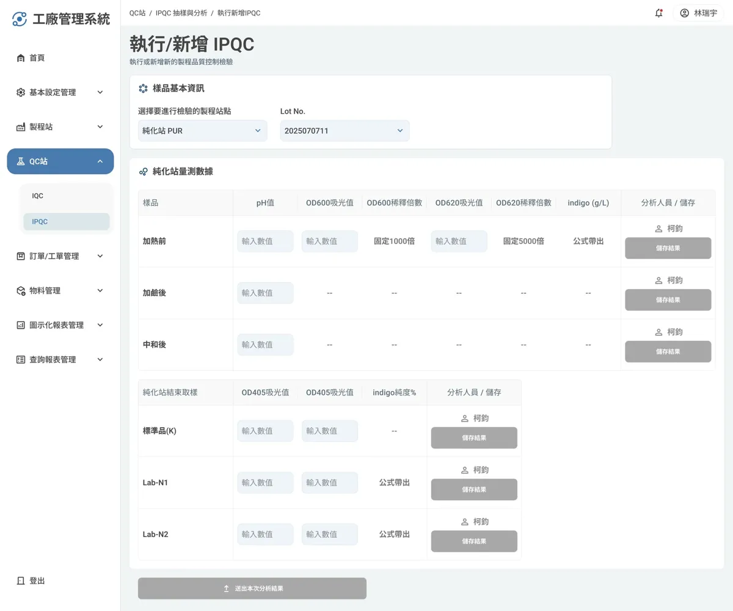The image size is (733, 611).
Task: Click the 固定5000倍 dilution text
Action: click(523, 241)
